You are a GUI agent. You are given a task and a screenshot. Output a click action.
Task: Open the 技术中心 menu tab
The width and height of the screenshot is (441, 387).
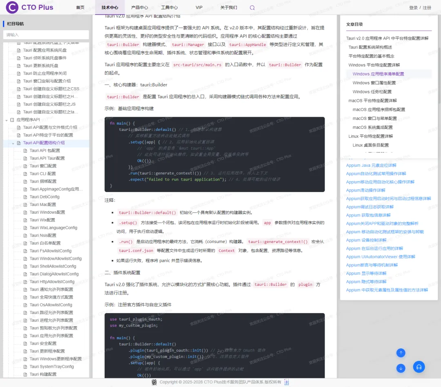(x=110, y=8)
